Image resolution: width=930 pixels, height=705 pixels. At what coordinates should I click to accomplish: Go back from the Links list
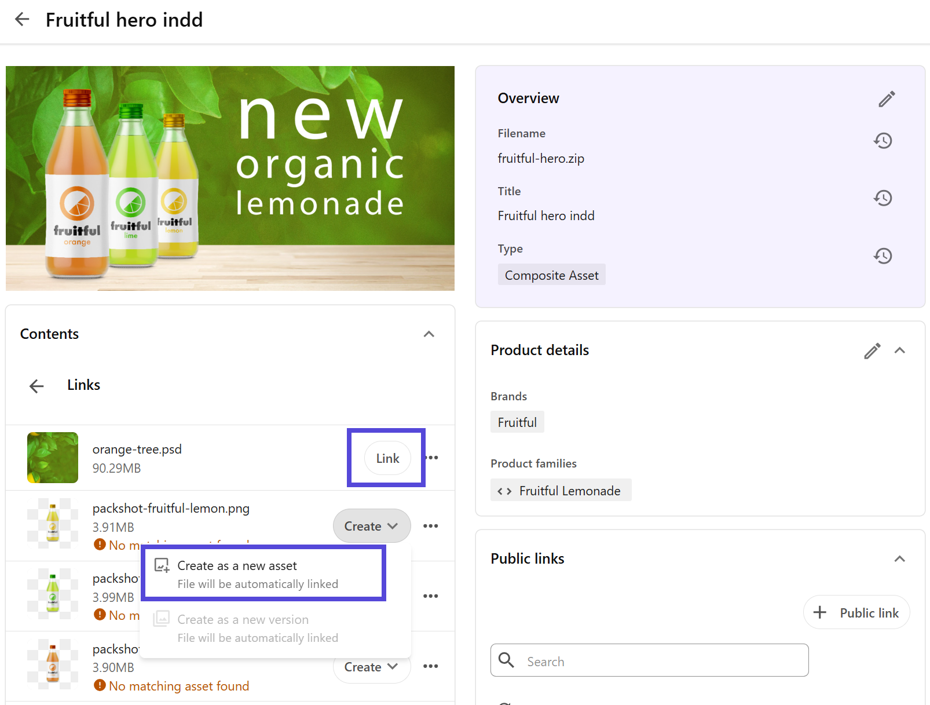click(36, 386)
